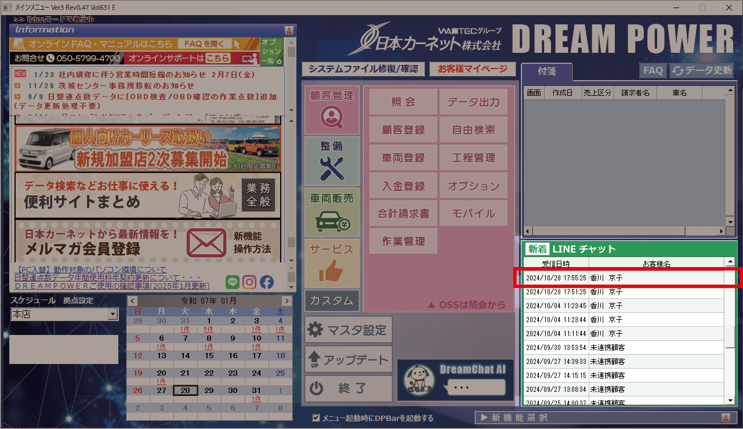Click the データ更新 refresh button

[x=702, y=70]
